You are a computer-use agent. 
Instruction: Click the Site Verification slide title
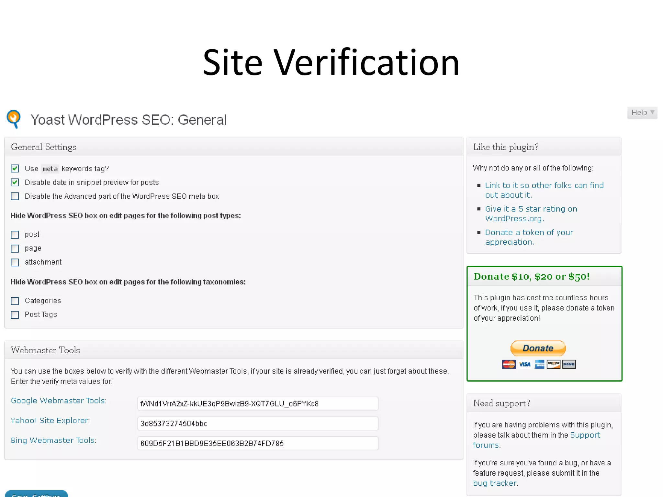pyautogui.click(x=331, y=62)
